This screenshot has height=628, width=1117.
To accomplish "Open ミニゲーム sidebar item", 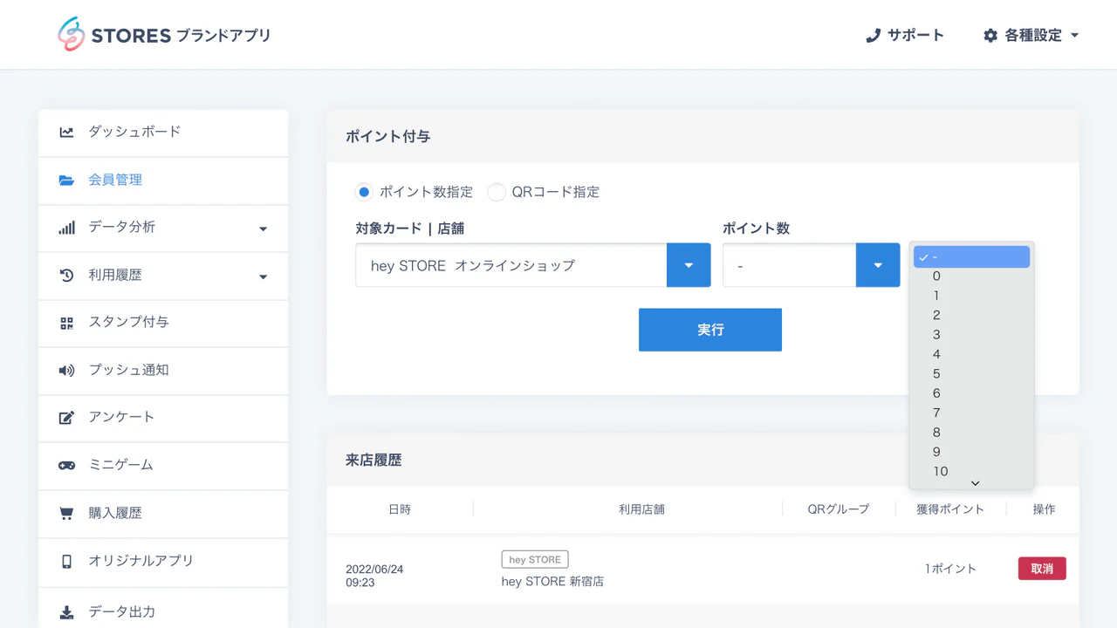I will pos(163,466).
